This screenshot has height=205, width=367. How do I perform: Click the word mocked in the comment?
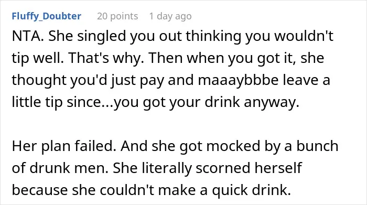(233, 146)
